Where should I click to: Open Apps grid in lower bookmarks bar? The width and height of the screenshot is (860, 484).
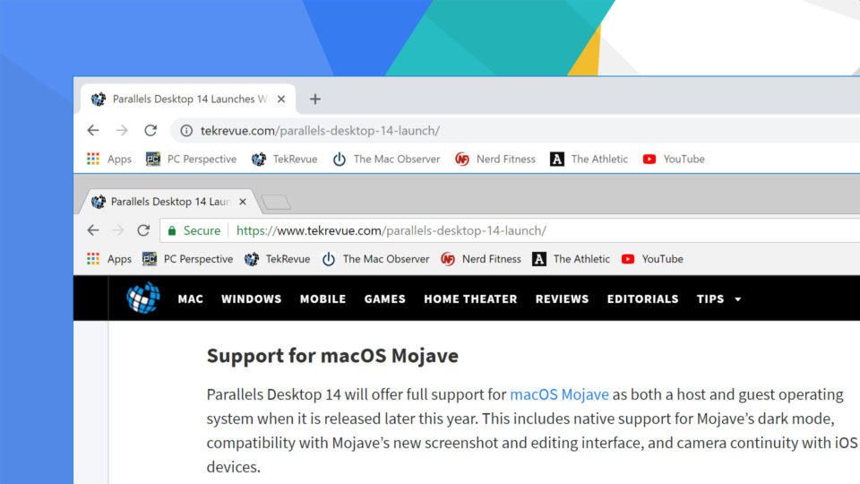109,259
